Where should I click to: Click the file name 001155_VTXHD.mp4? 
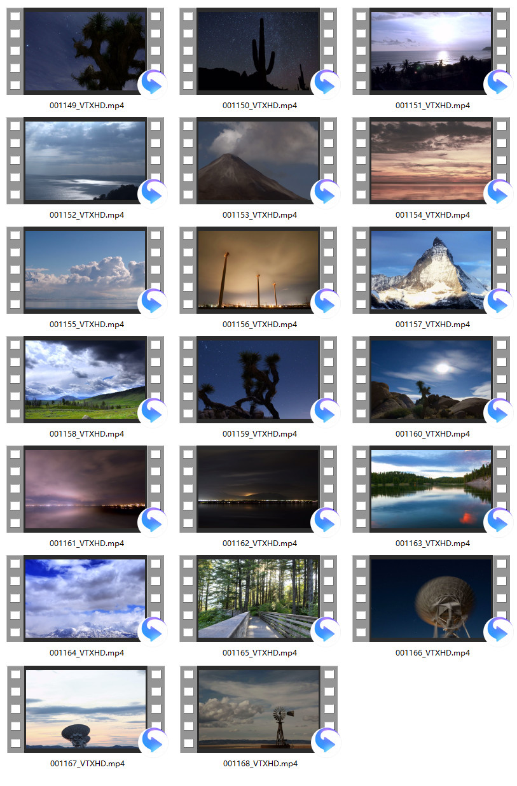pos(86,325)
